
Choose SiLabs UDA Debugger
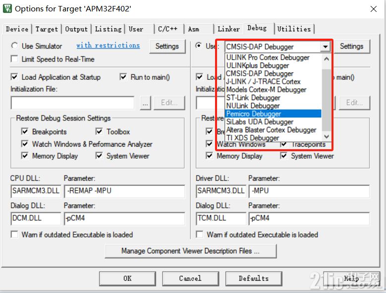tap(273, 122)
